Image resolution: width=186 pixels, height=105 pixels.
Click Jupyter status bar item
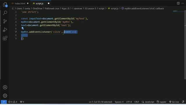(162, 102)
